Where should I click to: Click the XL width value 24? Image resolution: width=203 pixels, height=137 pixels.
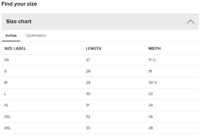click(x=151, y=105)
